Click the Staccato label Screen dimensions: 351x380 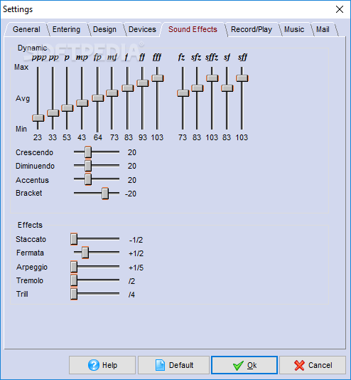click(31, 239)
